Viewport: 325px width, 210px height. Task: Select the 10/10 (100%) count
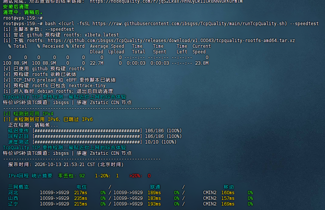click(x=161, y=142)
